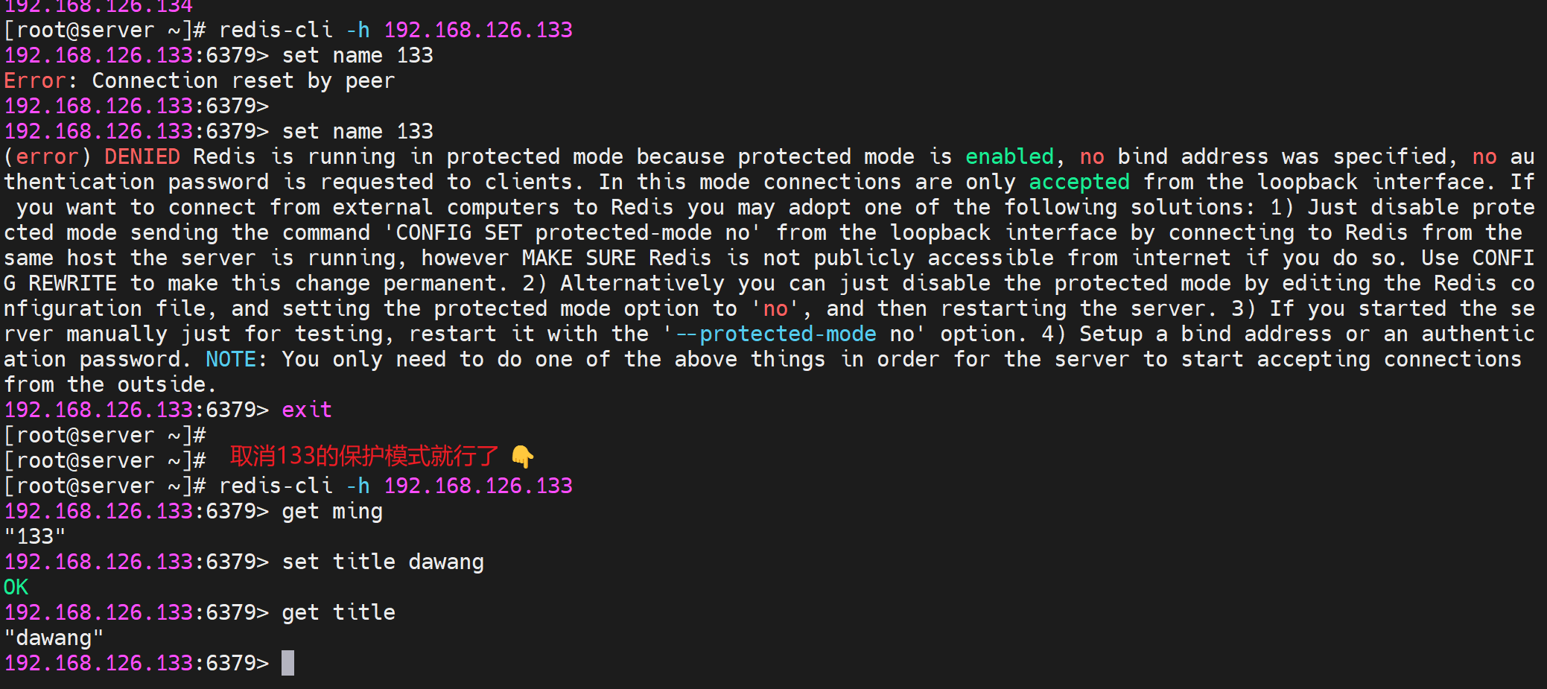Click the red 'Error' word before 'Connection reset'

point(34,80)
